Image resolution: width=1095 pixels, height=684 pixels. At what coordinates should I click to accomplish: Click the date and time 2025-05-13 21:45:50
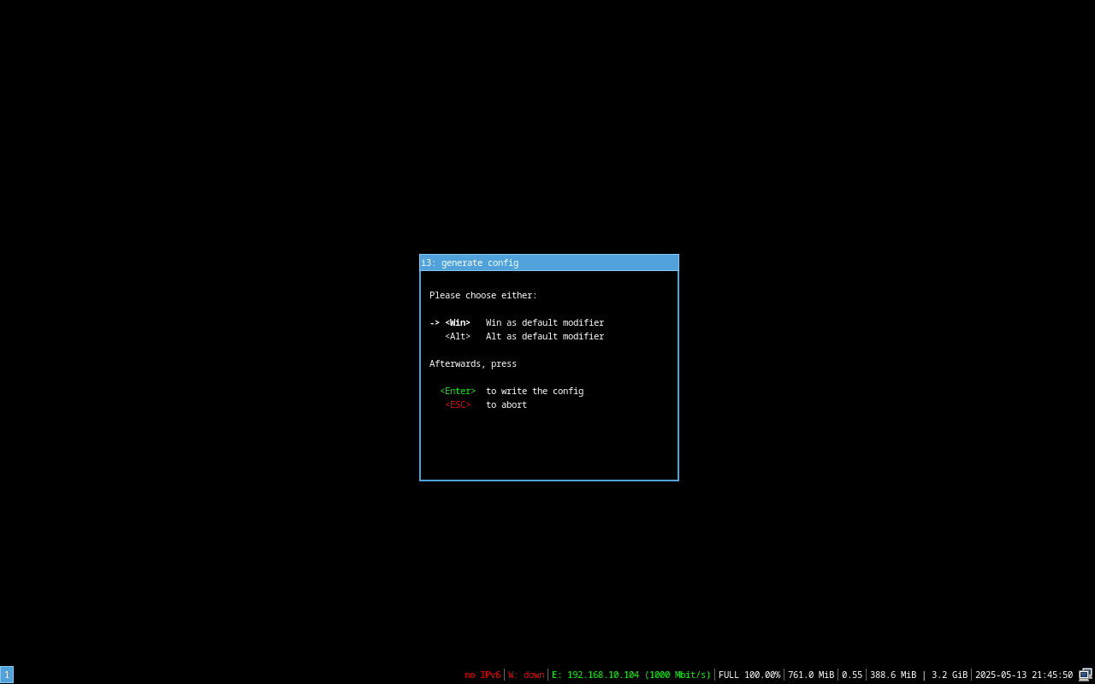(x=1024, y=675)
